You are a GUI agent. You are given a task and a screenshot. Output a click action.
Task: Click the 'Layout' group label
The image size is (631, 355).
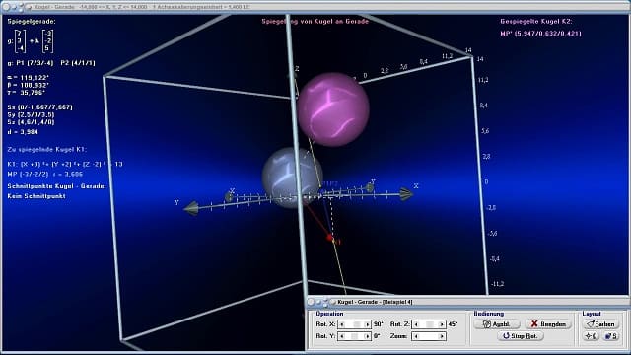[x=592, y=314]
